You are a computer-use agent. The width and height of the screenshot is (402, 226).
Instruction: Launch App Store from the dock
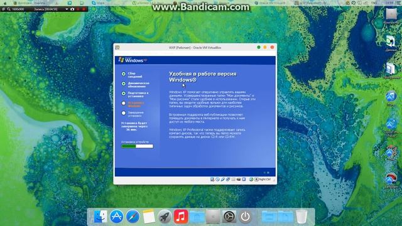pos(117,217)
